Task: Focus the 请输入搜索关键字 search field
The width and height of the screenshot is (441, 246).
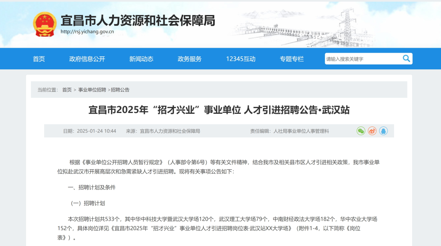Action: tap(361, 59)
